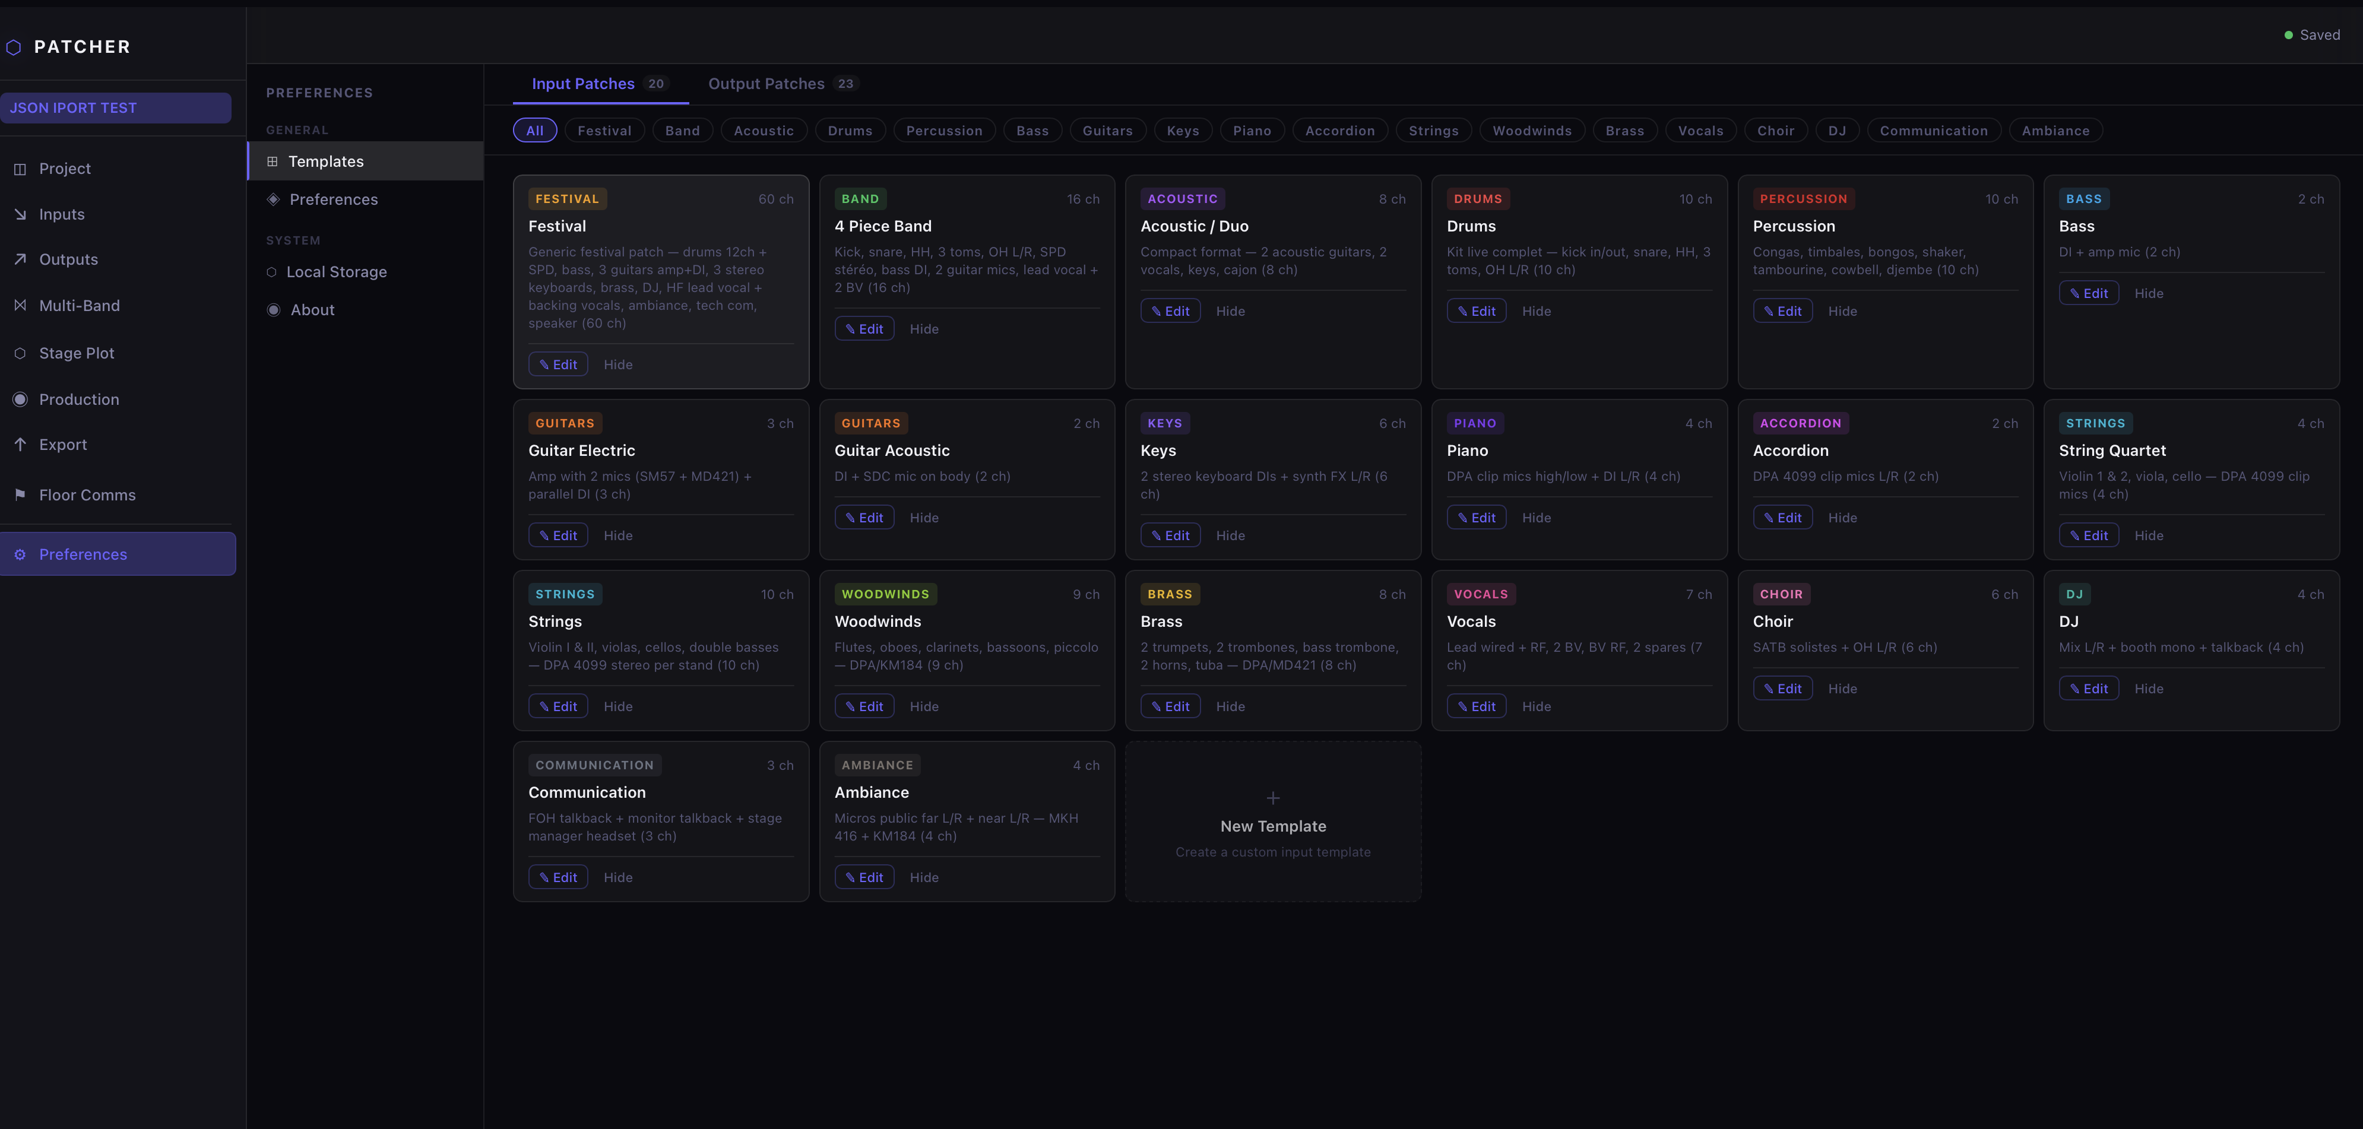Click the Floor Comms flag icon

coord(20,494)
